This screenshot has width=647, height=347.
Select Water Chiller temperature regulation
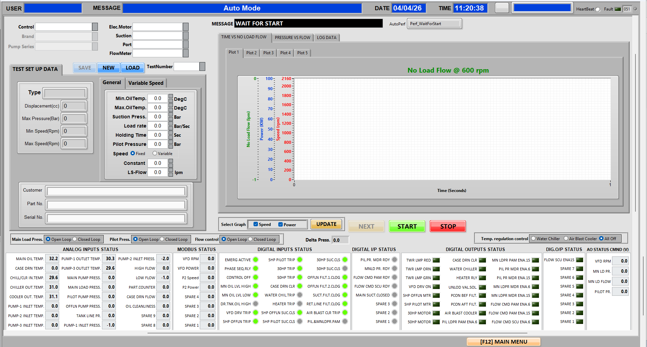coord(534,238)
